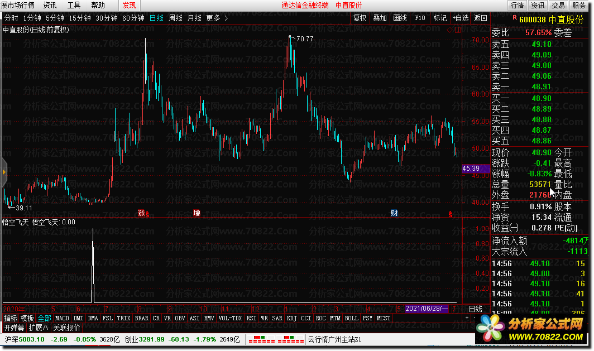Click the 39.11 low price label
594x351 pixels.
24,208
